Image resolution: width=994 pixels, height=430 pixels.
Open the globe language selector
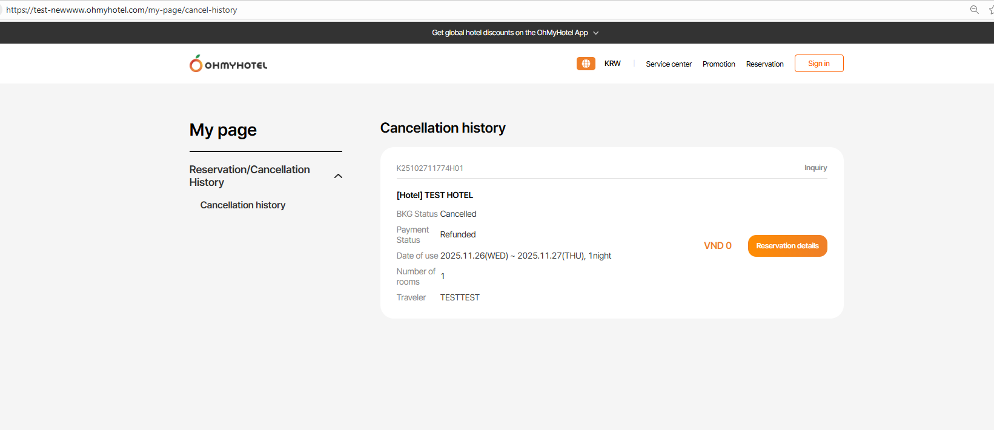pyautogui.click(x=586, y=64)
